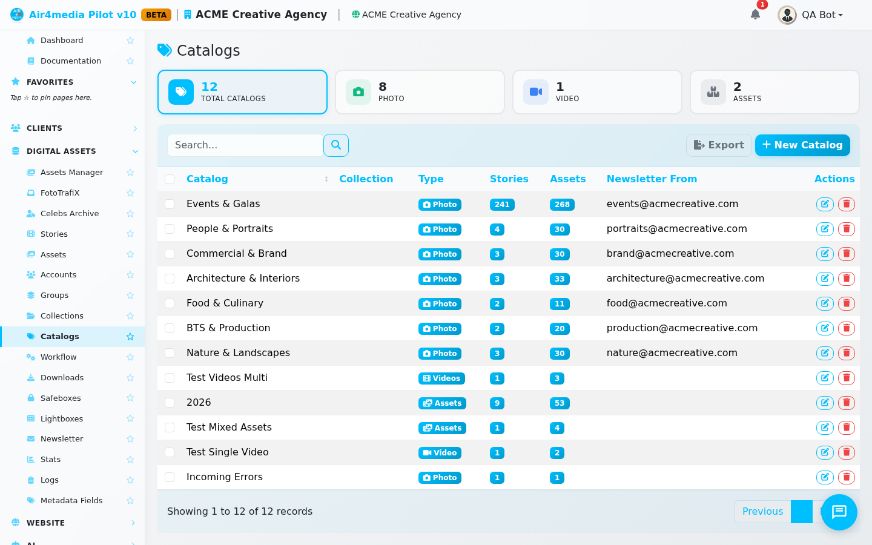Edit the Events & Galas catalog
Image resolution: width=872 pixels, height=545 pixels.
[x=825, y=204]
